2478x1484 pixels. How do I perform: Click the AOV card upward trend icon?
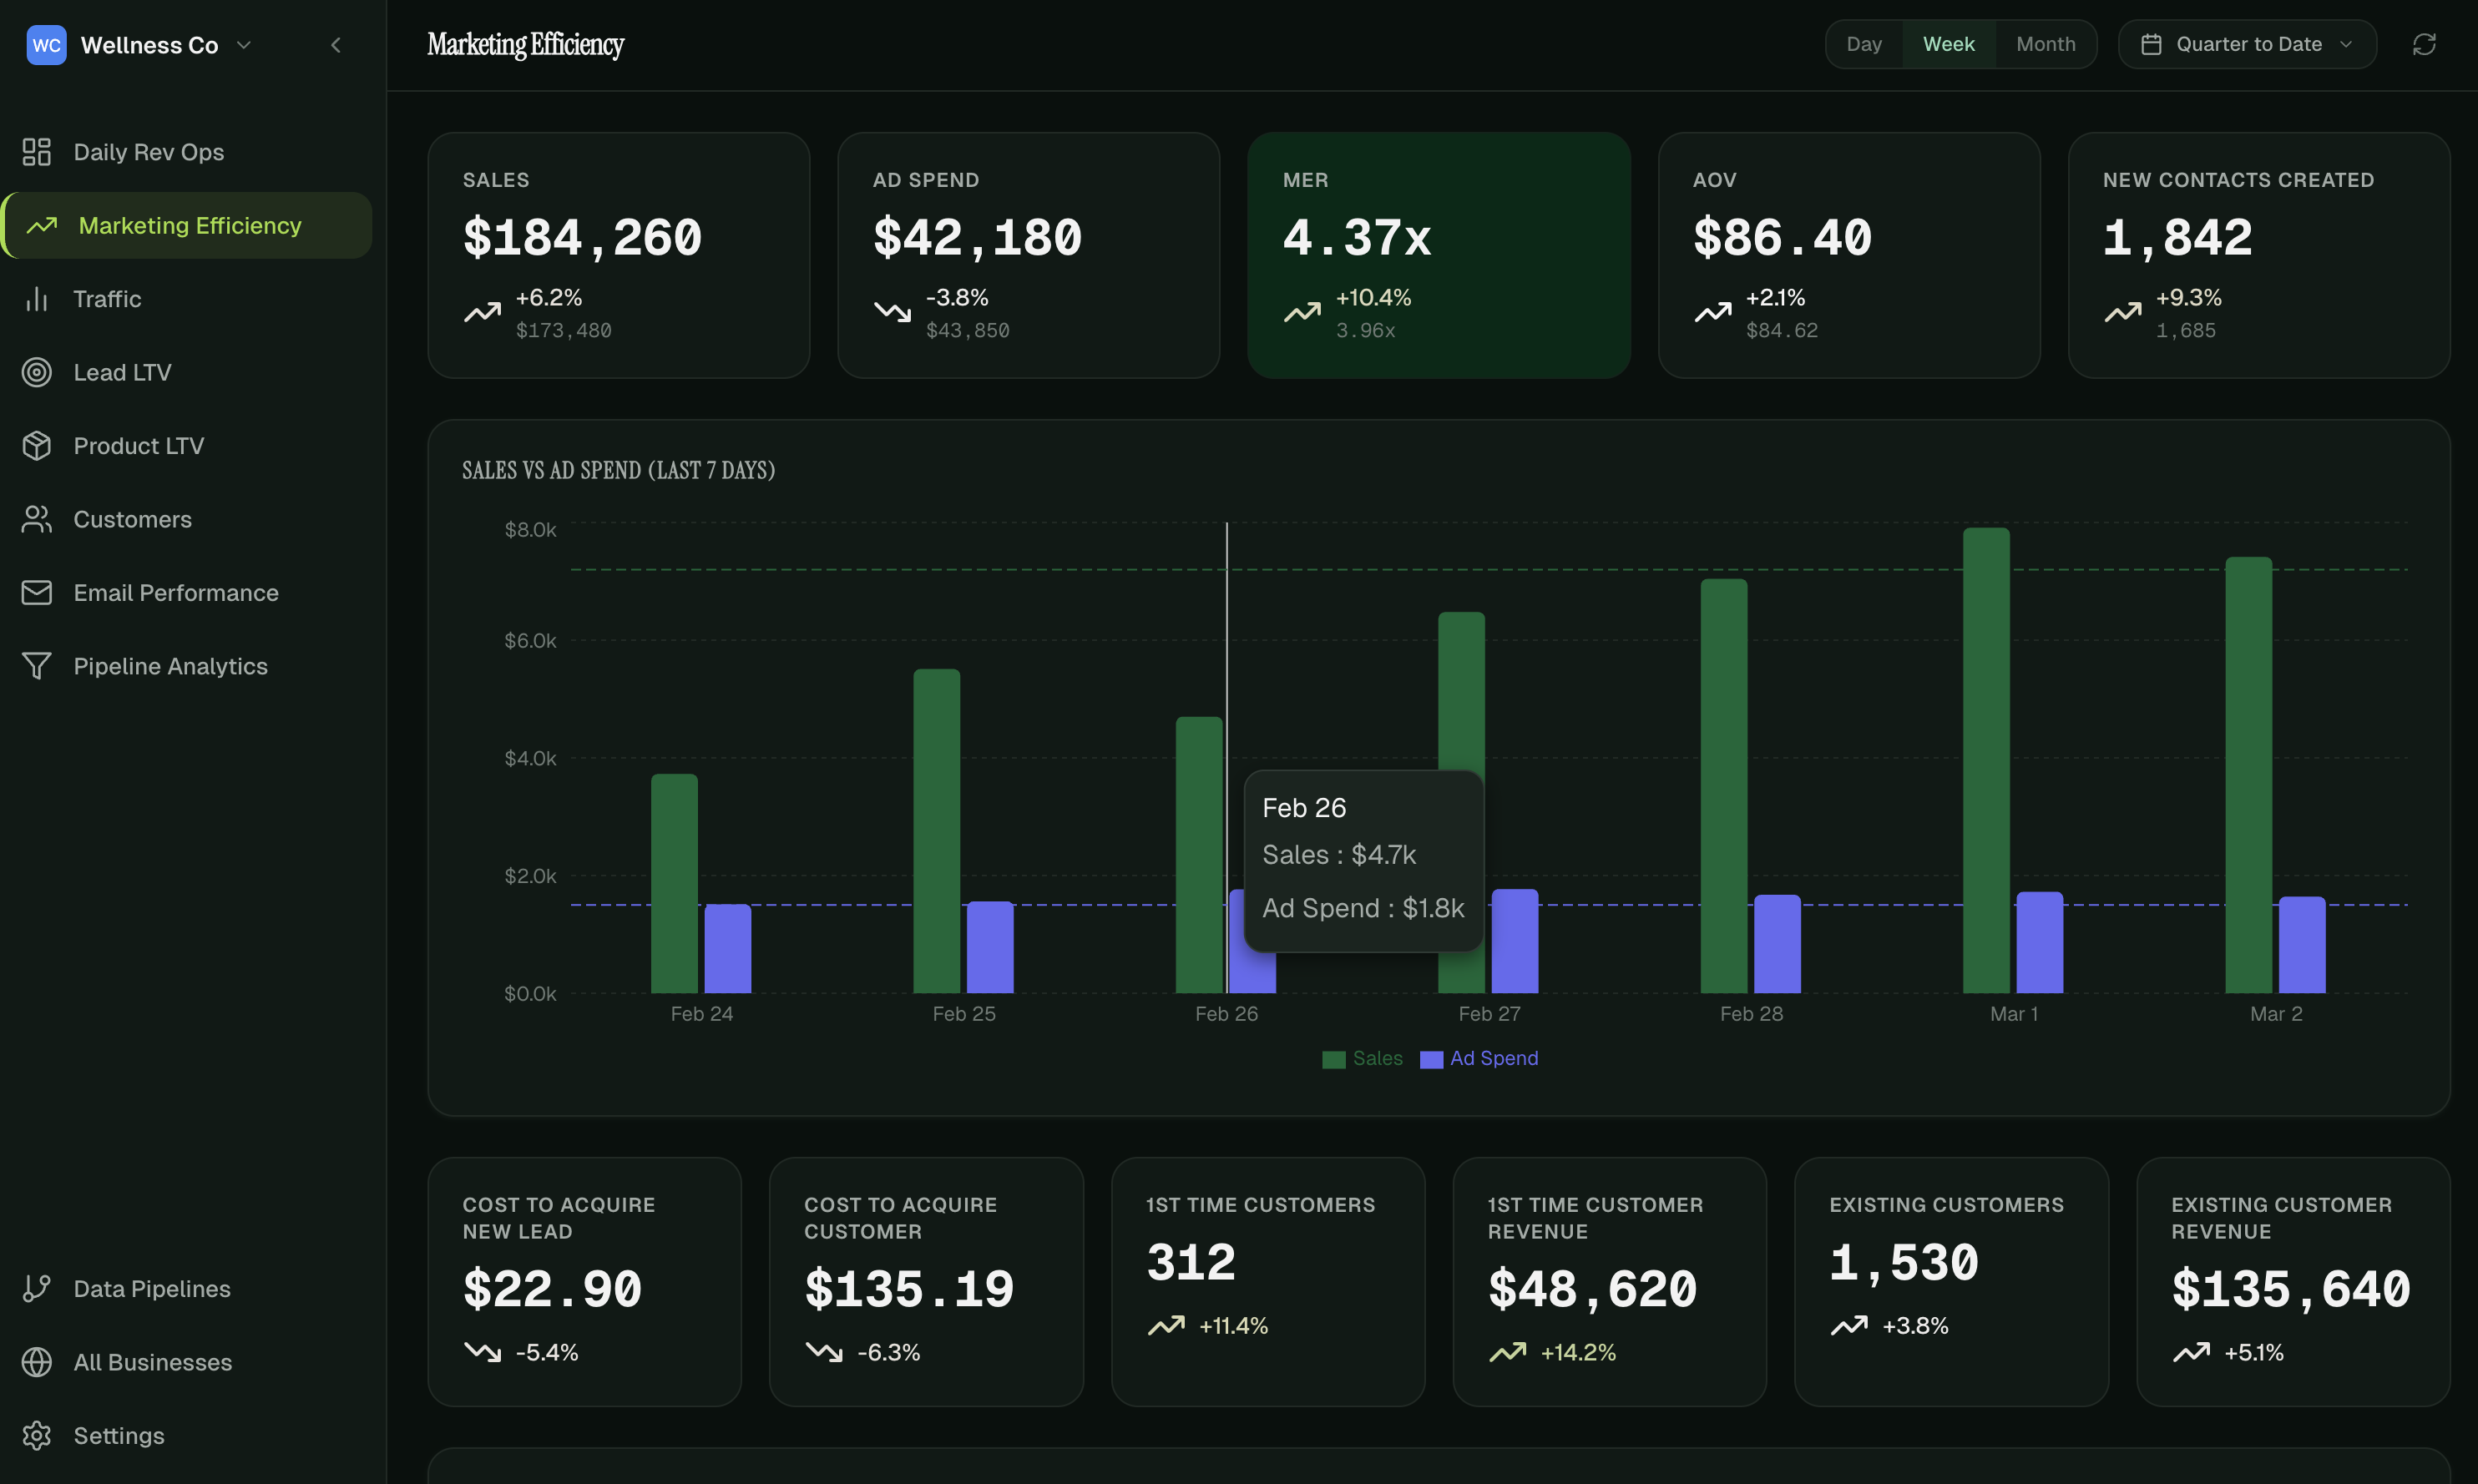[x=1712, y=313]
